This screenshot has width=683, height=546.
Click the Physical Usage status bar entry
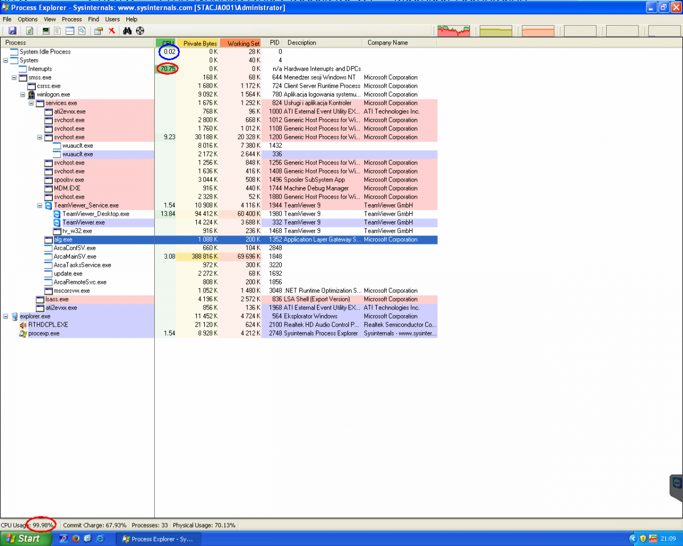(204, 525)
